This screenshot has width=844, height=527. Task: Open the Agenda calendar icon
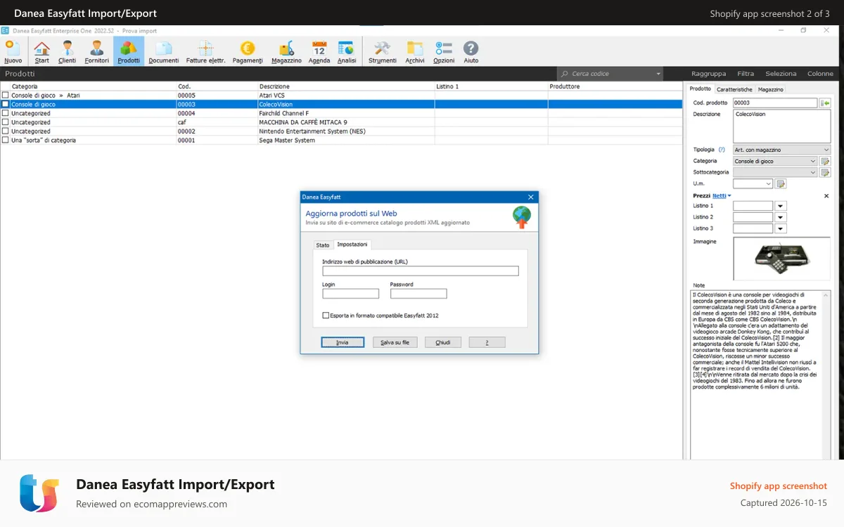point(319,52)
